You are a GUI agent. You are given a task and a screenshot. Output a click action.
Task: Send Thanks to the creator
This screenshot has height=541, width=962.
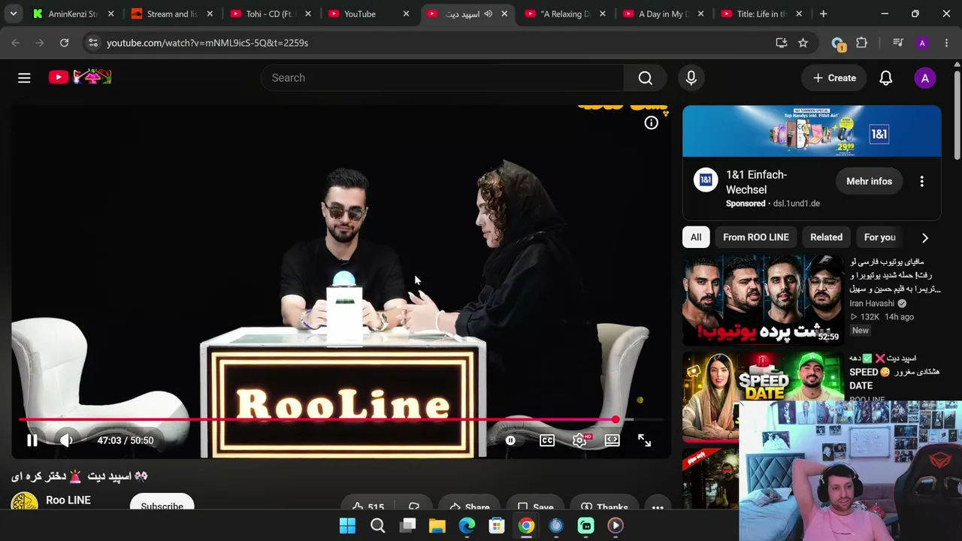[604, 507]
